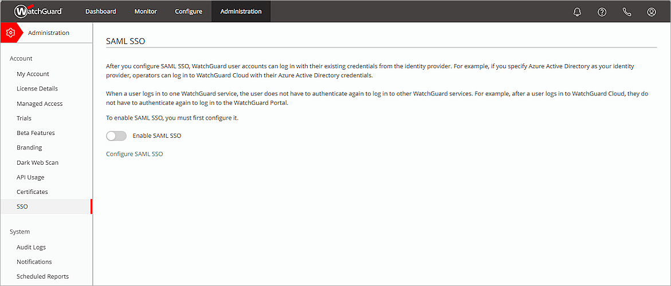Open the user profile icon
The height and width of the screenshot is (286, 671).
coord(652,11)
